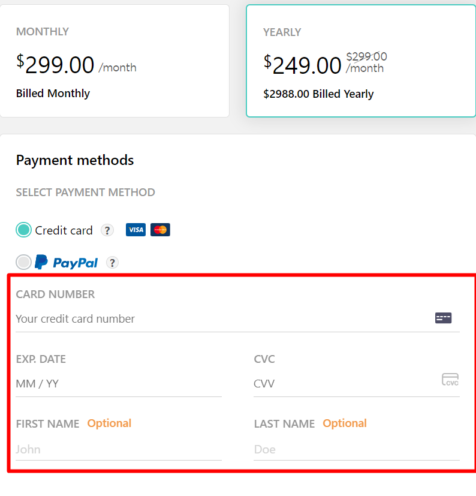The width and height of the screenshot is (476, 496).
Task: Select the Credit card radio button
Action: (x=23, y=230)
